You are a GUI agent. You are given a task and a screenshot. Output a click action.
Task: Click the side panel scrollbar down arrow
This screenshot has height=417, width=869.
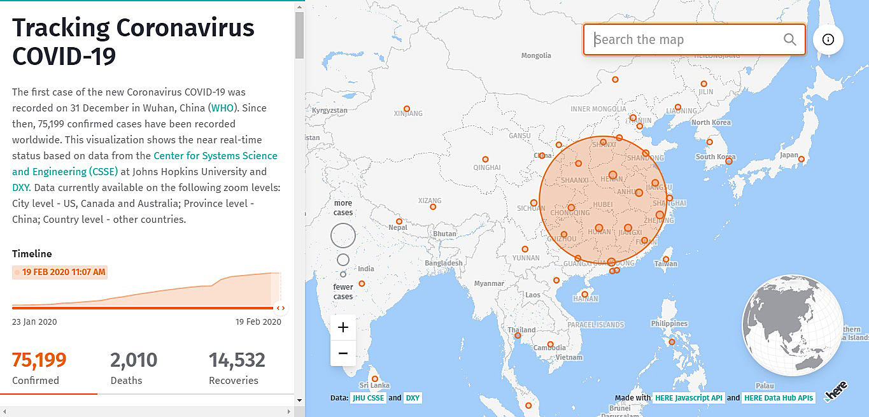point(299,400)
